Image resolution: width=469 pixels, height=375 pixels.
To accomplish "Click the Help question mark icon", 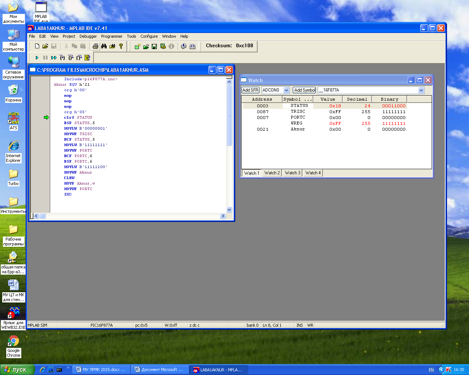I will 121,46.
